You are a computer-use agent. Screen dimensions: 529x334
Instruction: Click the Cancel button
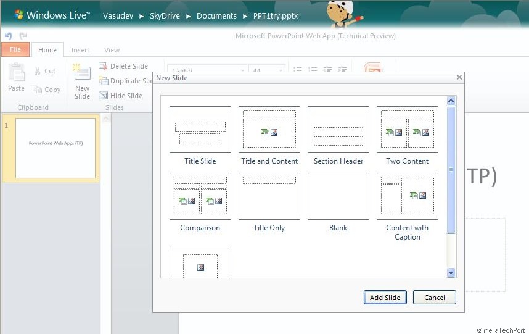coord(435,298)
